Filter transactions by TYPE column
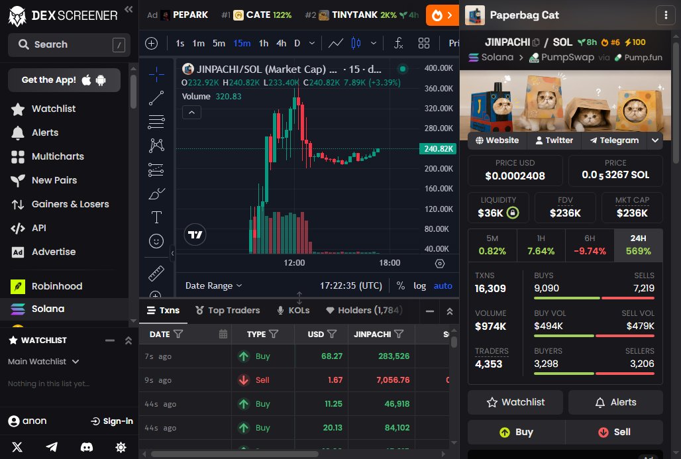 pos(274,334)
